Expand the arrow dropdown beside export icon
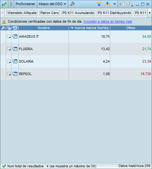The image size is (152, 169). (114, 4)
